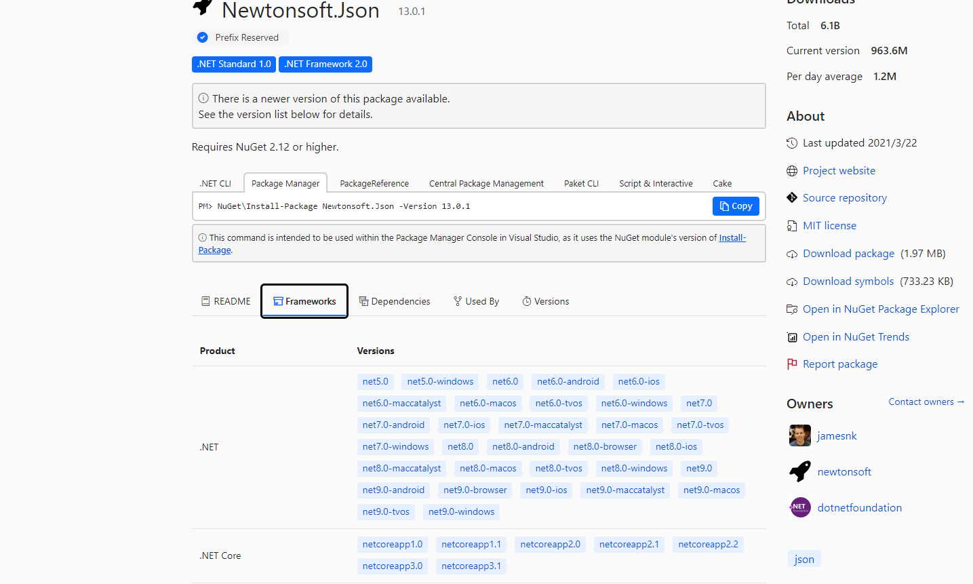Click jamesnk owner avatar photo
973x584 pixels.
coord(800,435)
